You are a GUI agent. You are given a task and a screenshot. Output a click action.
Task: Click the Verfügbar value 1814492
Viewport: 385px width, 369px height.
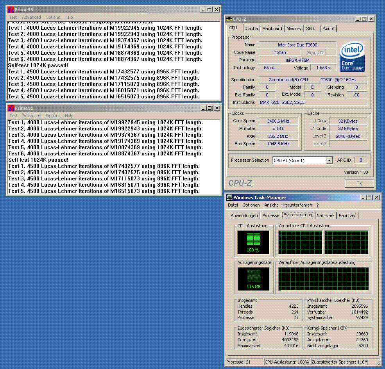point(360,312)
